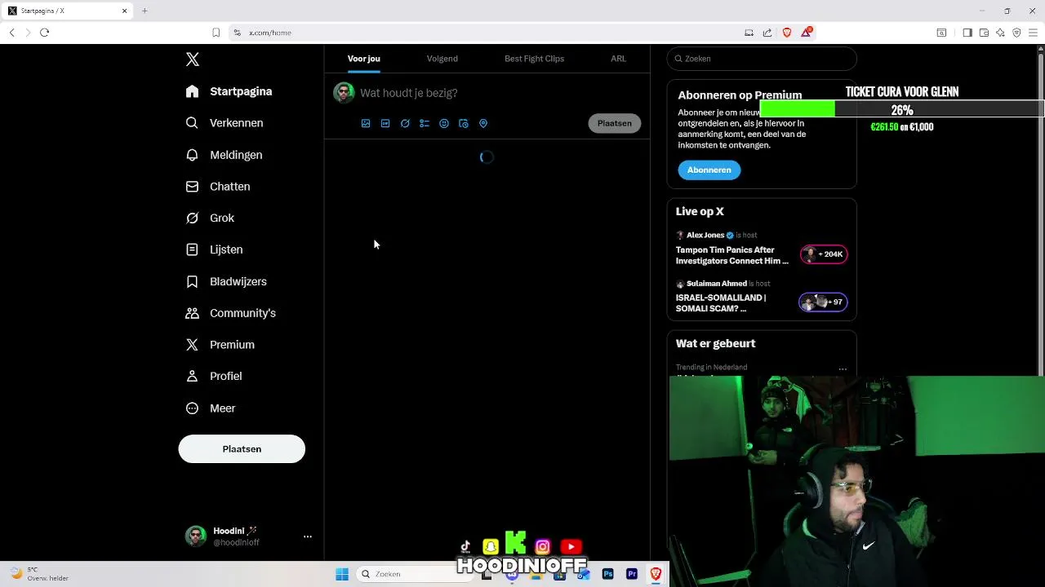Open a new browser tab with plus

pyautogui.click(x=145, y=11)
